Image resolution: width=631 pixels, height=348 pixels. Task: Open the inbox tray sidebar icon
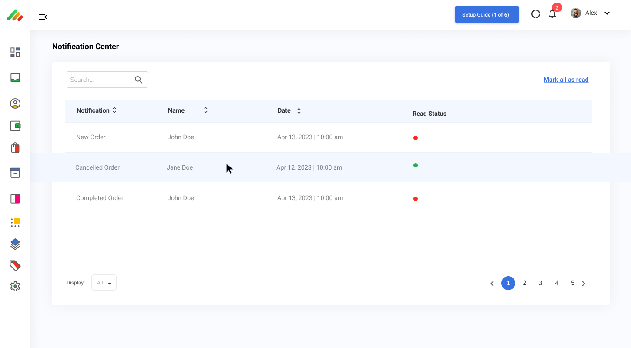tap(15, 77)
